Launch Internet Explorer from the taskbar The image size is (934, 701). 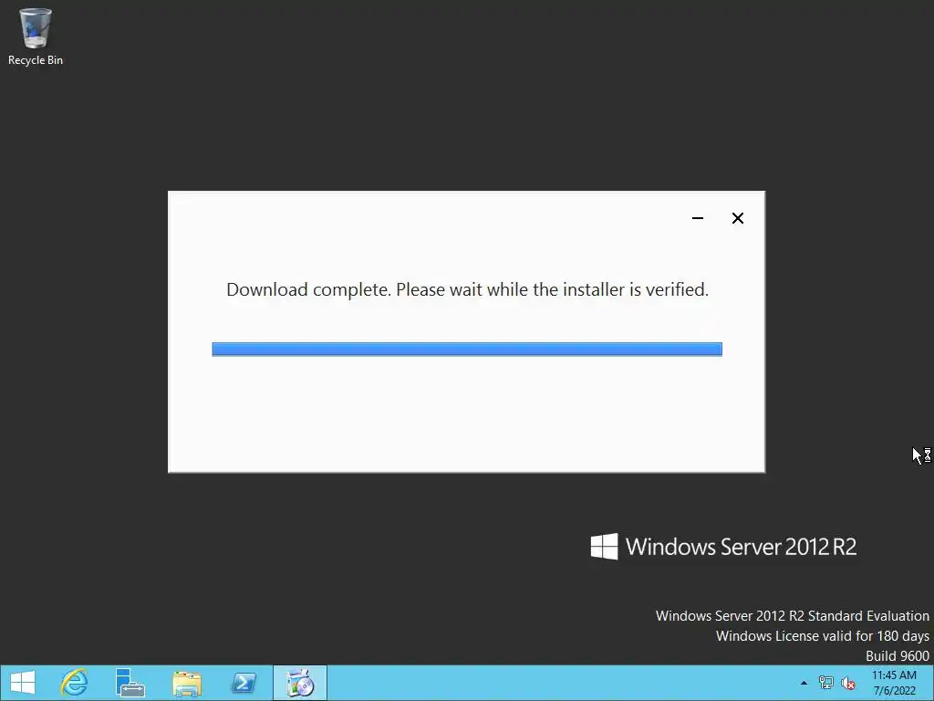[74, 683]
